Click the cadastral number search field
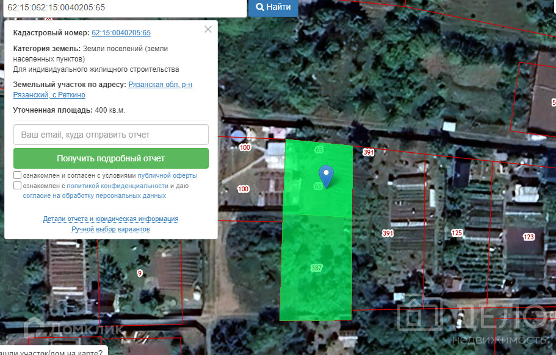 click(x=125, y=8)
